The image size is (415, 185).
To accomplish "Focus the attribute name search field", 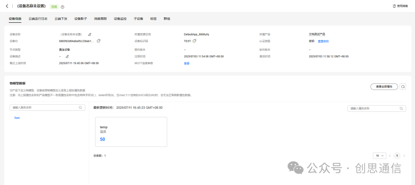I will (377, 108).
